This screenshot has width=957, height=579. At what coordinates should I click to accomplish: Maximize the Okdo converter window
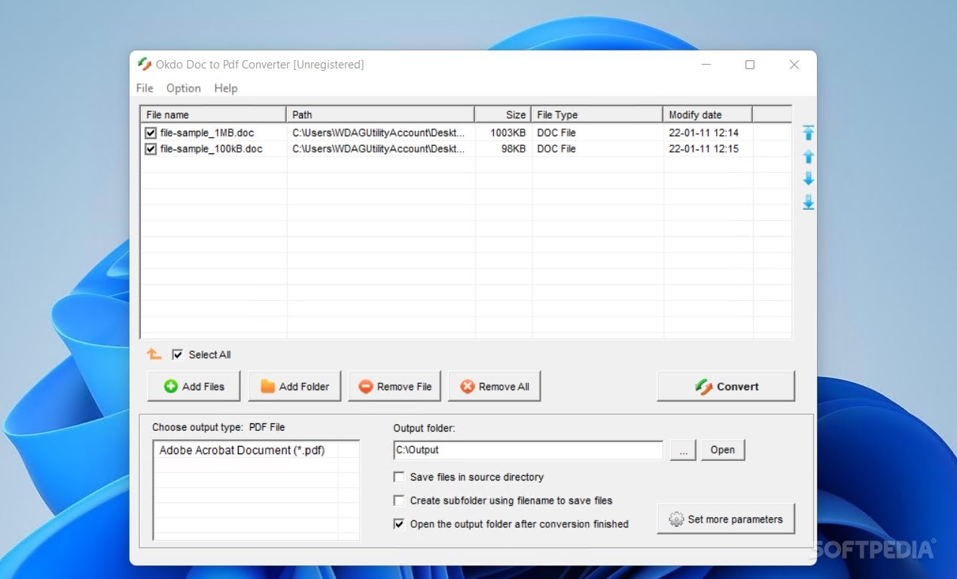pos(750,65)
